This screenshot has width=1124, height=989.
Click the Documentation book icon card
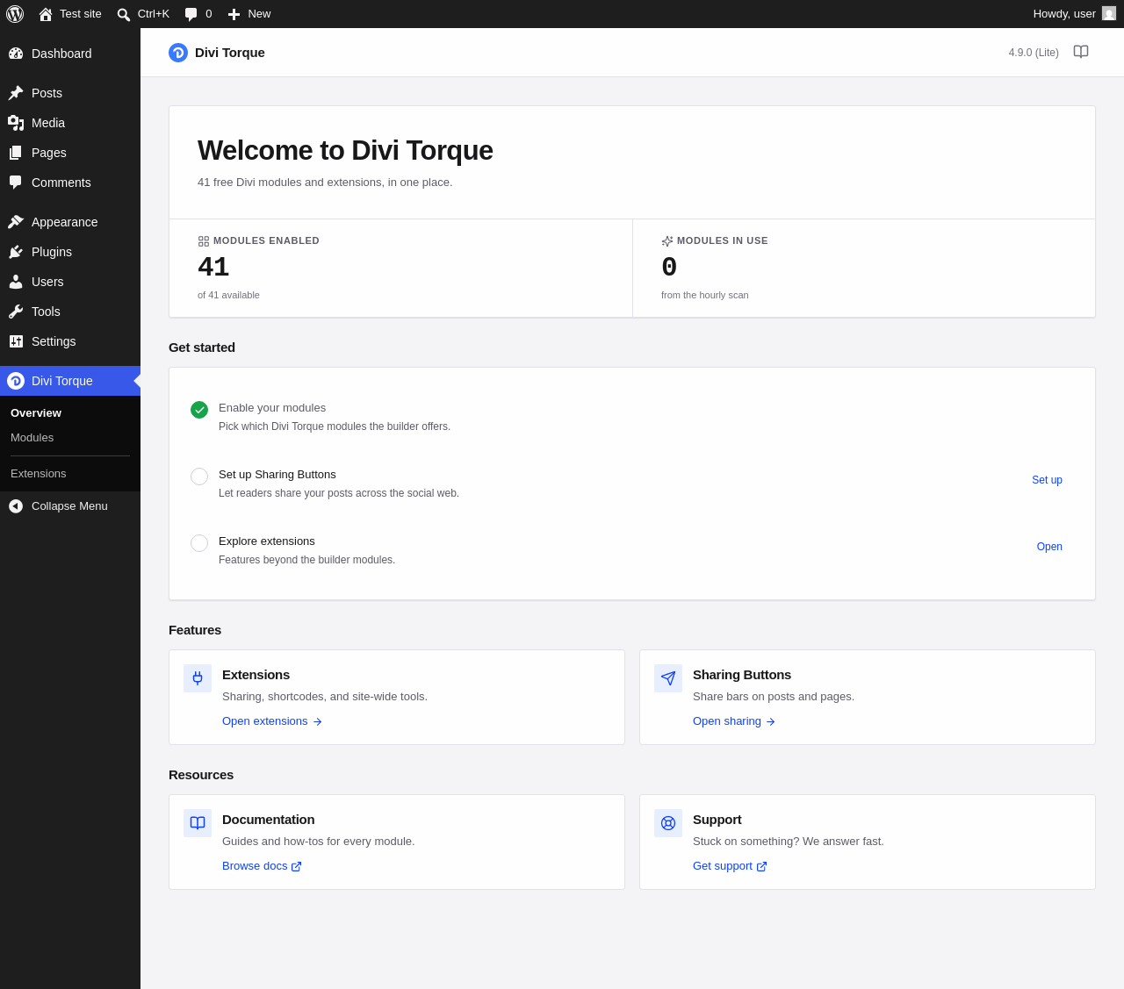pos(198,823)
